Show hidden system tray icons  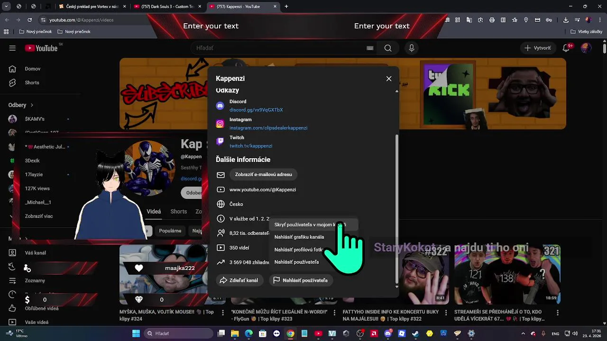click(x=523, y=333)
